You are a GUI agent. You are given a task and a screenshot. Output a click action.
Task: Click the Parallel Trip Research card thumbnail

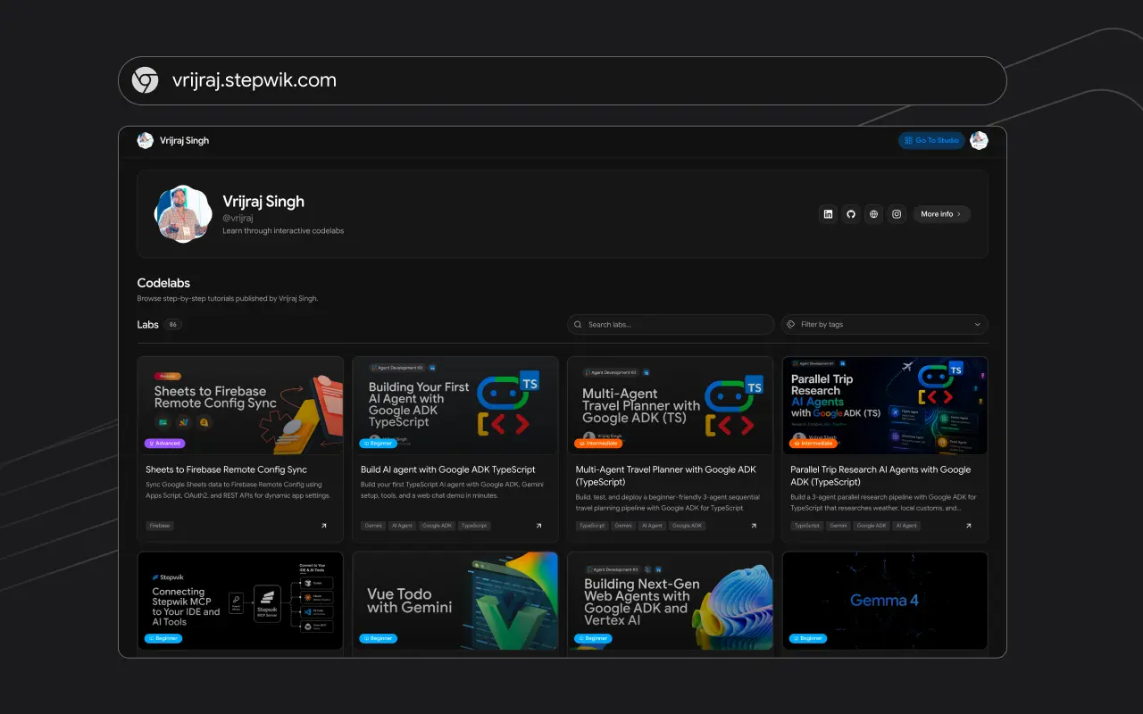tap(885, 406)
